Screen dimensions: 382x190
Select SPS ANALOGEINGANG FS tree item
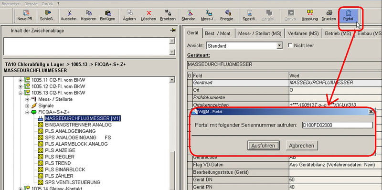78,137
